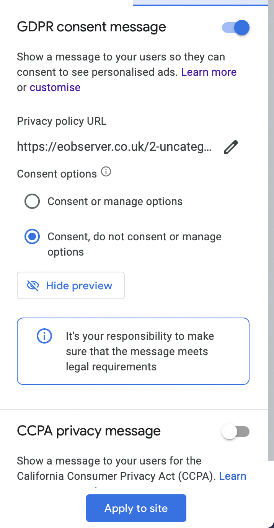Click the vertical scrollbar on the right edge
The height and width of the screenshot is (528, 274).
point(271,230)
